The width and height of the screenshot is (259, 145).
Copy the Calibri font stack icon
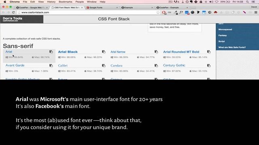104,65
